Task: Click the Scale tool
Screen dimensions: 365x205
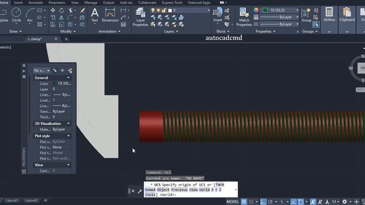Action: tap(62, 24)
